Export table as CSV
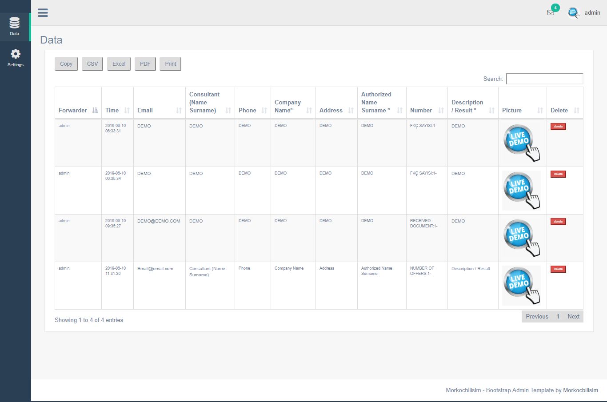 [92, 64]
